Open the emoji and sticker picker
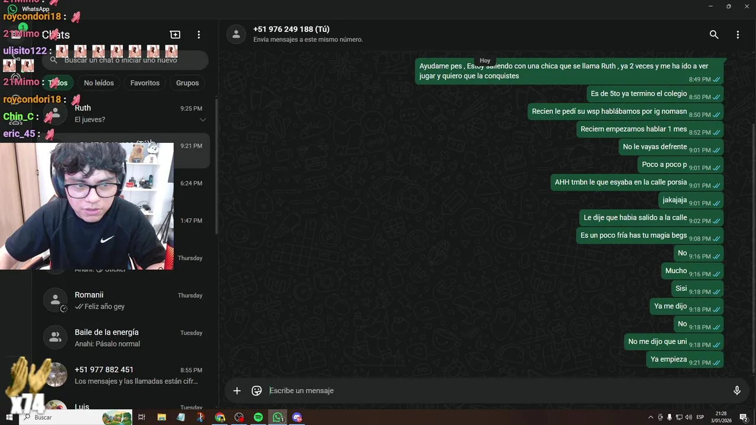756x425 pixels. point(256,391)
